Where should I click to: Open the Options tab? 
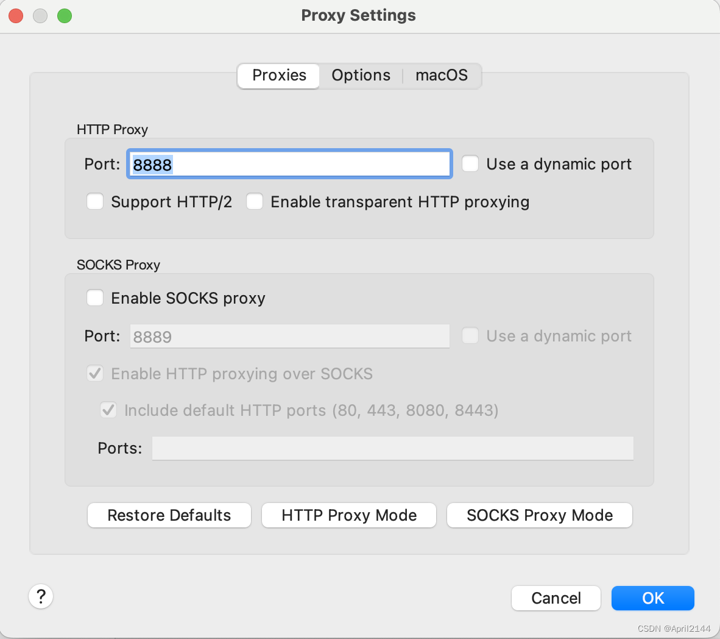point(361,76)
